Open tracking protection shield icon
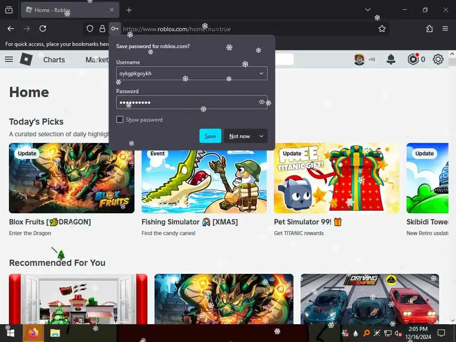This screenshot has height=342, width=456. [90, 28]
